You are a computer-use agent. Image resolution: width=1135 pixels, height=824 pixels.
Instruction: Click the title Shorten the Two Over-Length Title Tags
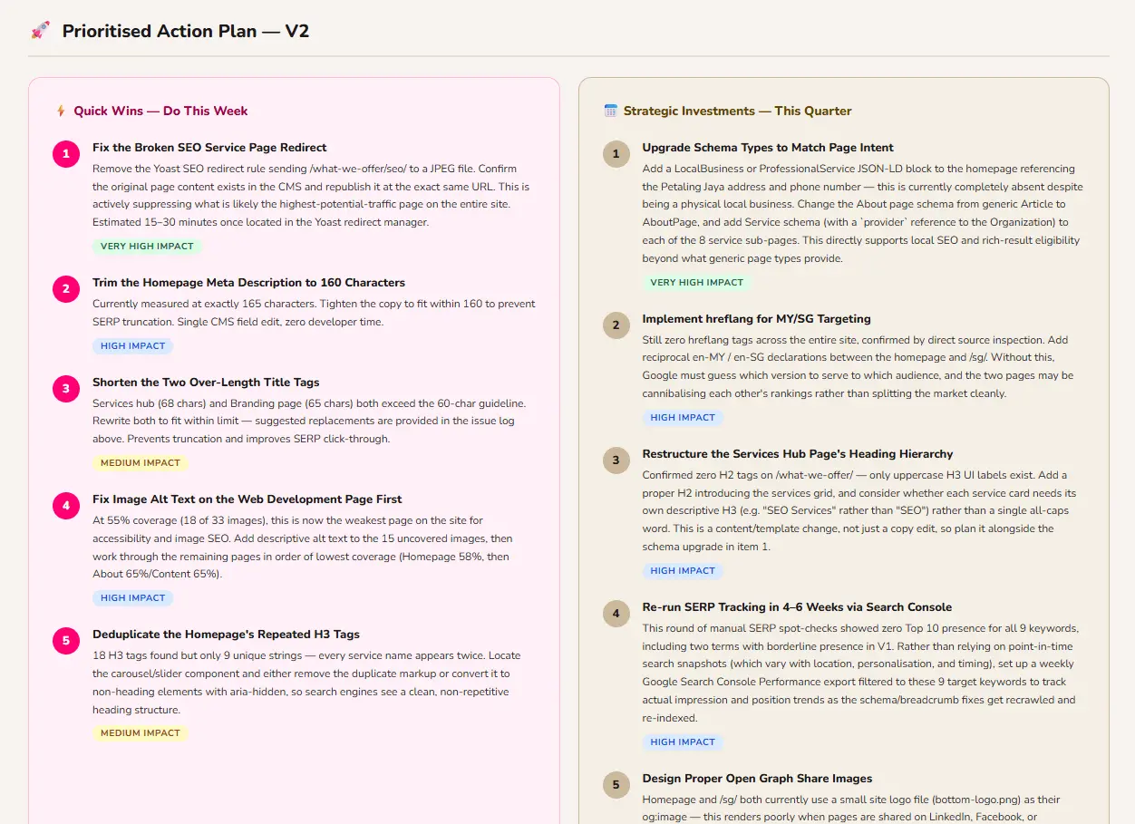pos(206,382)
